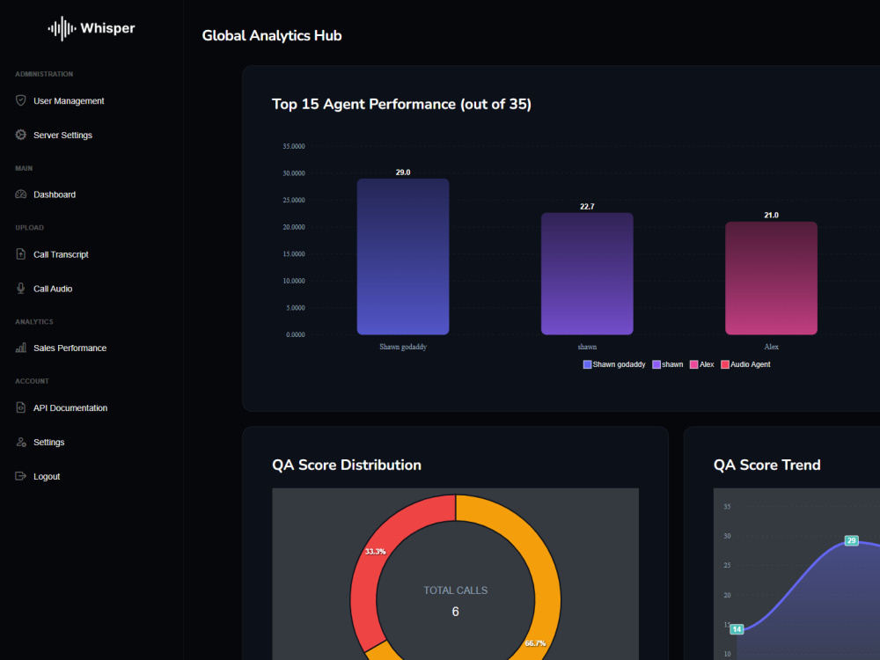Viewport: 880px width, 660px height.
Task: Click Top 15 Agent Performance title
Action: pyautogui.click(x=401, y=105)
